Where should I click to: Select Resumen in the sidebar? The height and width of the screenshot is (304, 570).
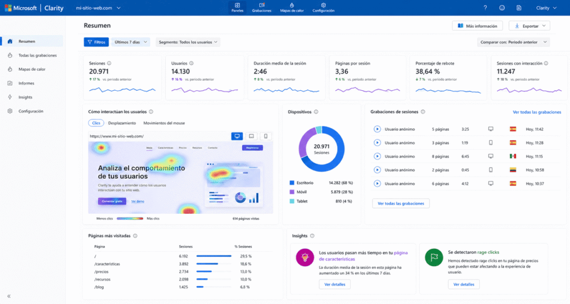pos(33,41)
